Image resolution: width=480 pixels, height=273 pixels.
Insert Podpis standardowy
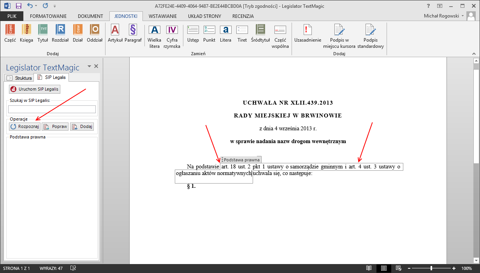click(370, 36)
